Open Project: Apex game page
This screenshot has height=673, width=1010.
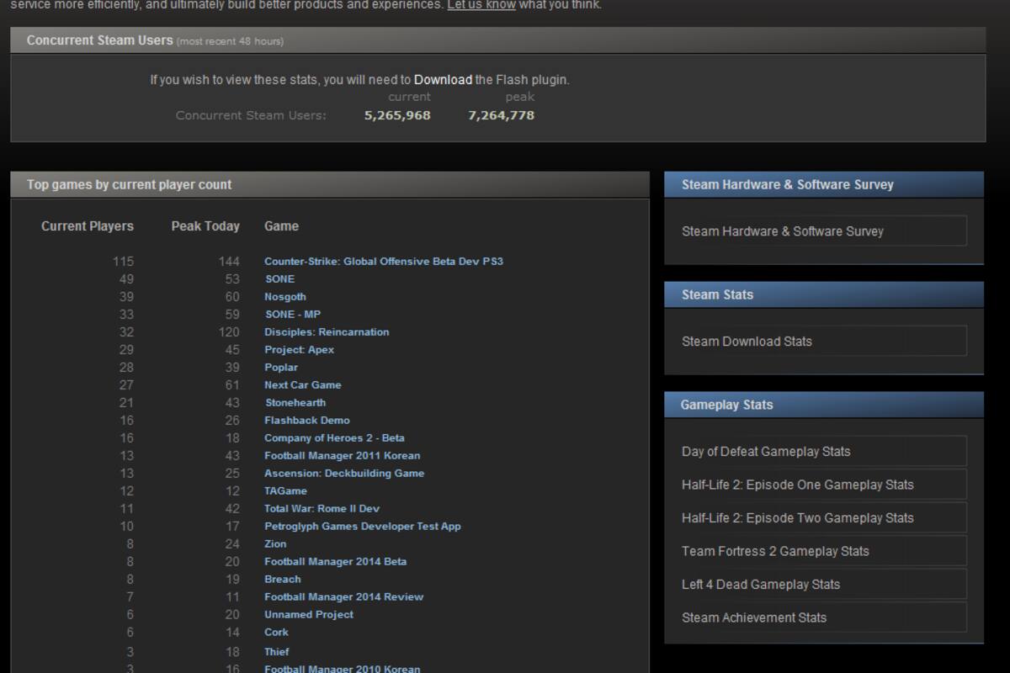299,350
